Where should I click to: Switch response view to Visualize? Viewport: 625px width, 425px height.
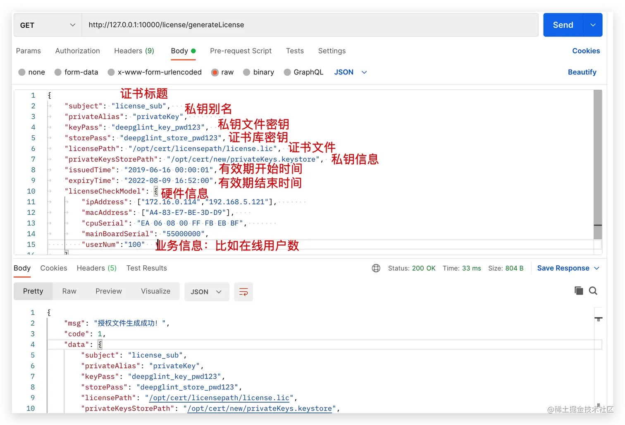point(155,291)
